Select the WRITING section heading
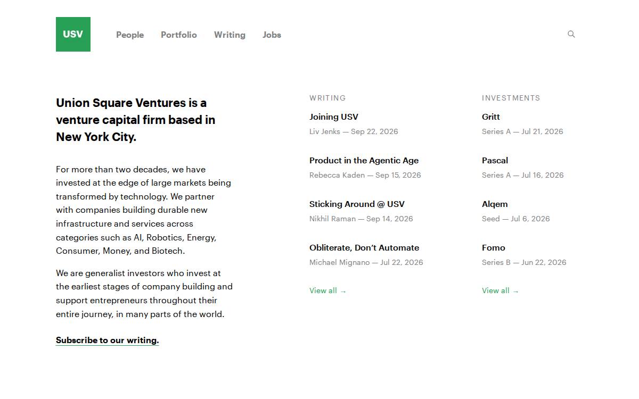 [327, 98]
